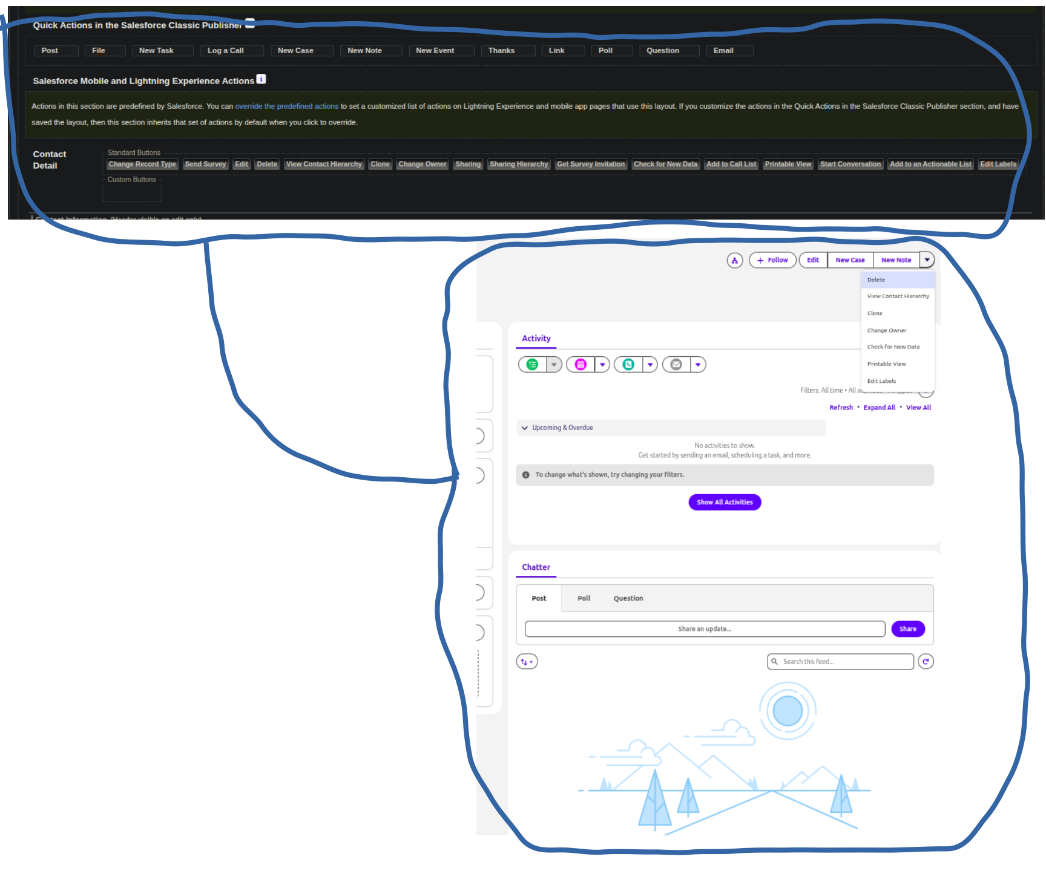Open the dropdown next to New Task icon
Viewport: 1046px width, 871px height.
coord(554,364)
